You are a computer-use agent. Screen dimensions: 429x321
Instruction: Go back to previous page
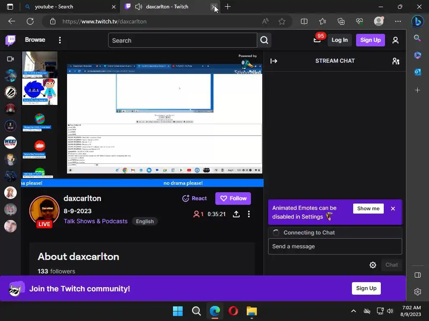click(11, 21)
